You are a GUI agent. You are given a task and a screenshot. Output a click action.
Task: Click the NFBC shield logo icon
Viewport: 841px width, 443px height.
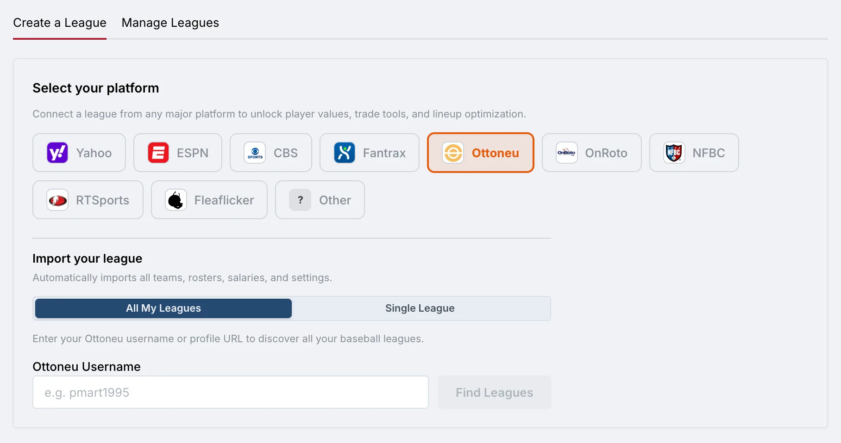(674, 153)
